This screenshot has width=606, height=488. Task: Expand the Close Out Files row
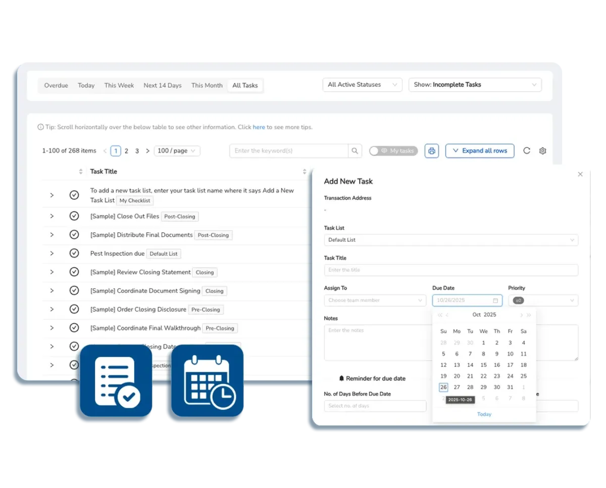pyautogui.click(x=52, y=216)
